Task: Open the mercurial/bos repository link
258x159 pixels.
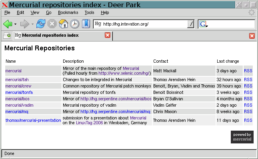Action: [17, 99]
